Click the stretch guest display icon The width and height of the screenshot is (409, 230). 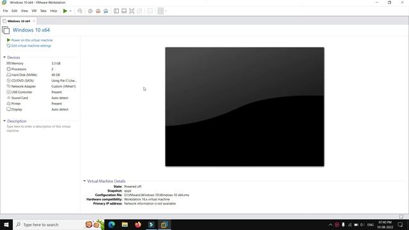tap(160, 11)
